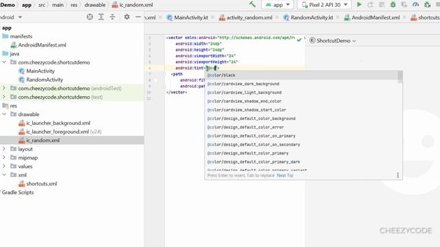Expand the layout folder
Screen dimensions: 440x247
coord(4,149)
